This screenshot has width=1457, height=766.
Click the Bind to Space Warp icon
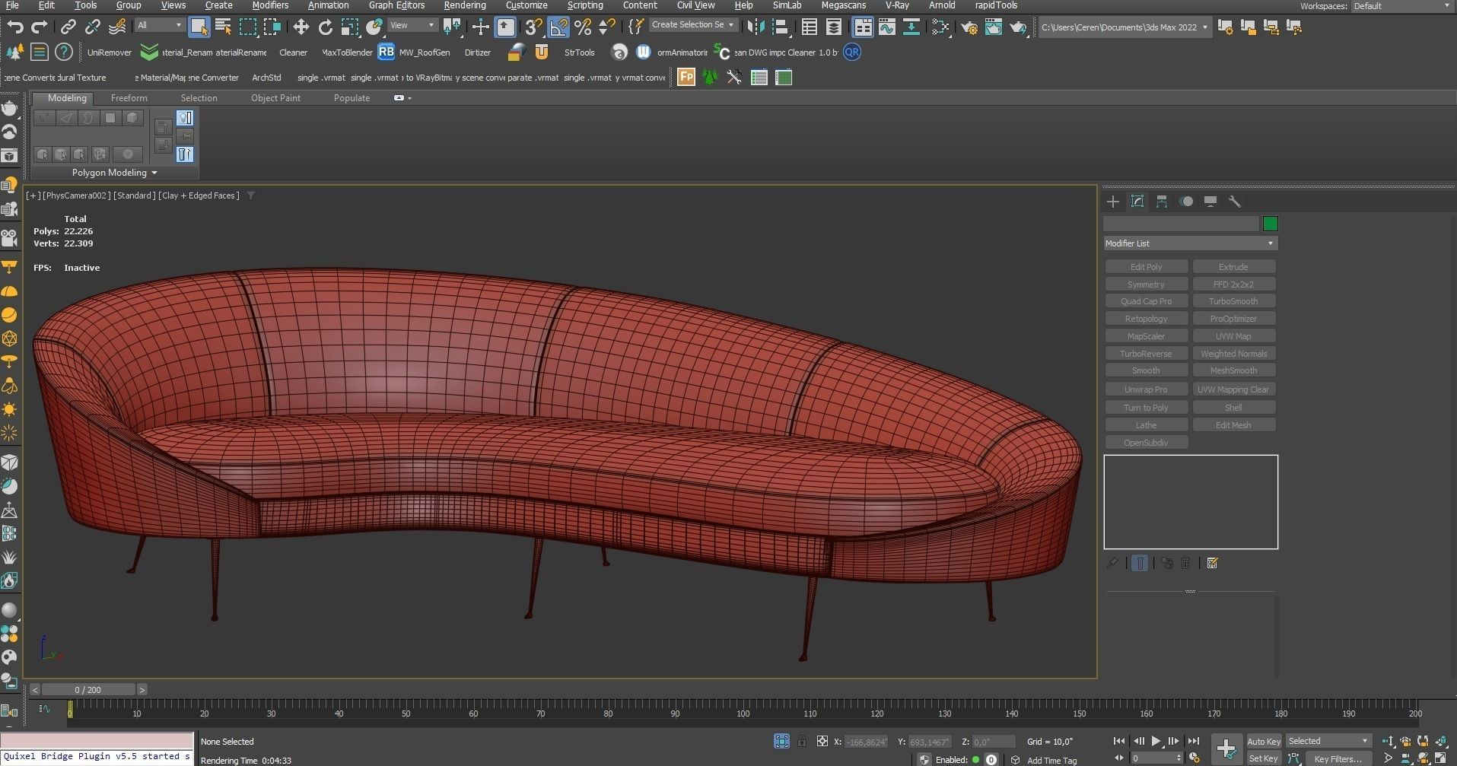[x=117, y=27]
